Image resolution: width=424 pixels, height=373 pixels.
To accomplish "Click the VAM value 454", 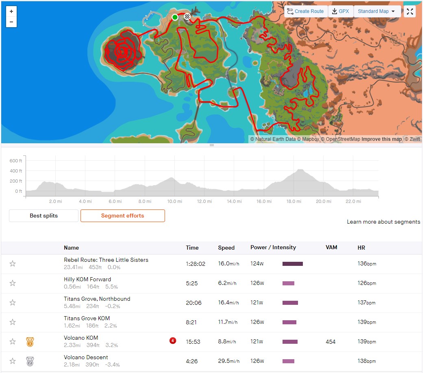I will [331, 342].
